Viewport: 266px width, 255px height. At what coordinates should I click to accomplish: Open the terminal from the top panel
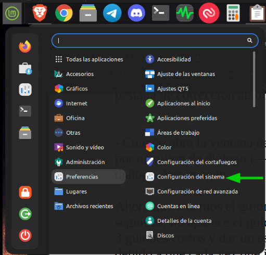click(160, 13)
